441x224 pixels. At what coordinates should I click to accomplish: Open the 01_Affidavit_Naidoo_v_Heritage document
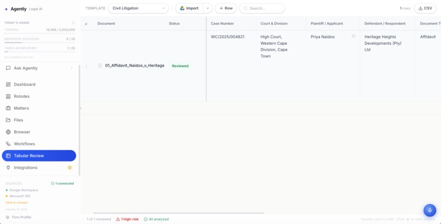click(135, 66)
